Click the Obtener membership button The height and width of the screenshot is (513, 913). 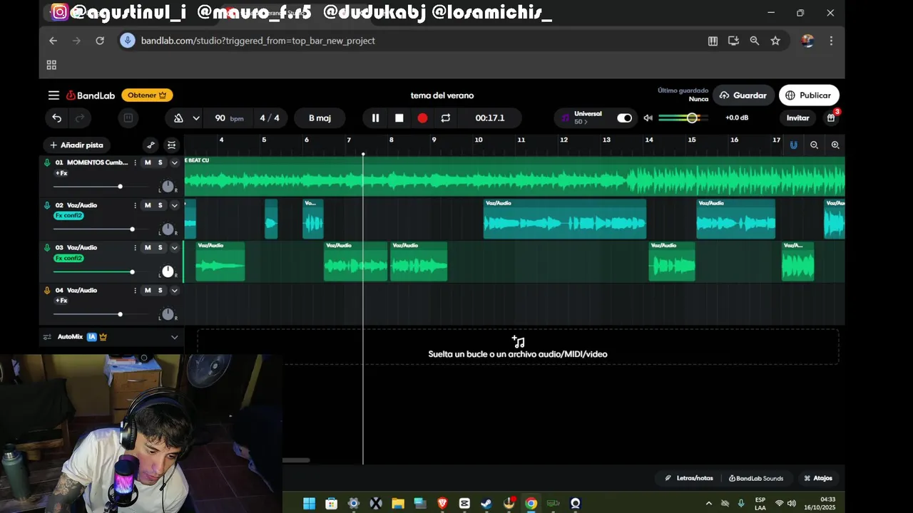pyautogui.click(x=147, y=95)
